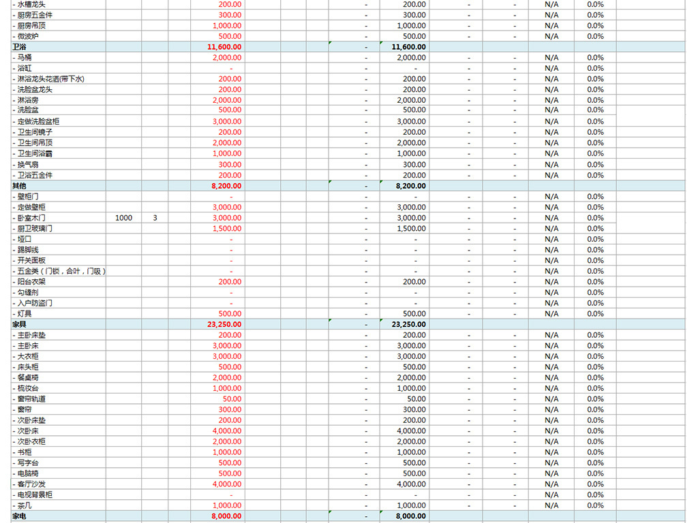Click unit price 1000 in 卧室木门 row
The height and width of the screenshot is (523, 698).
click(x=124, y=218)
